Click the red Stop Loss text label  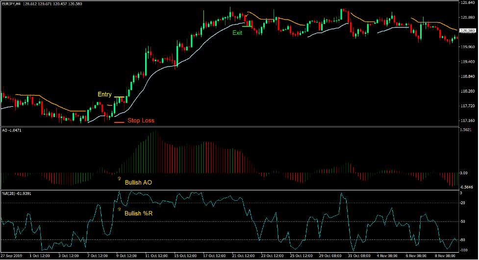pos(141,120)
